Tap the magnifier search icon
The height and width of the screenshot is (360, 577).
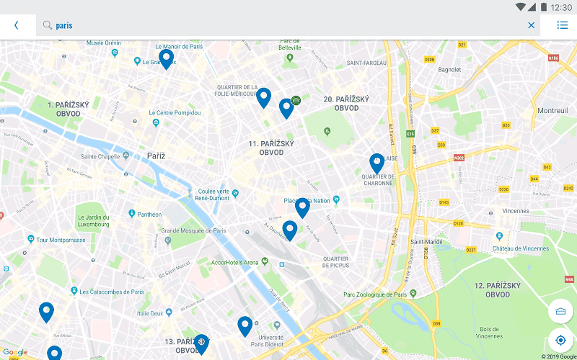(x=48, y=25)
